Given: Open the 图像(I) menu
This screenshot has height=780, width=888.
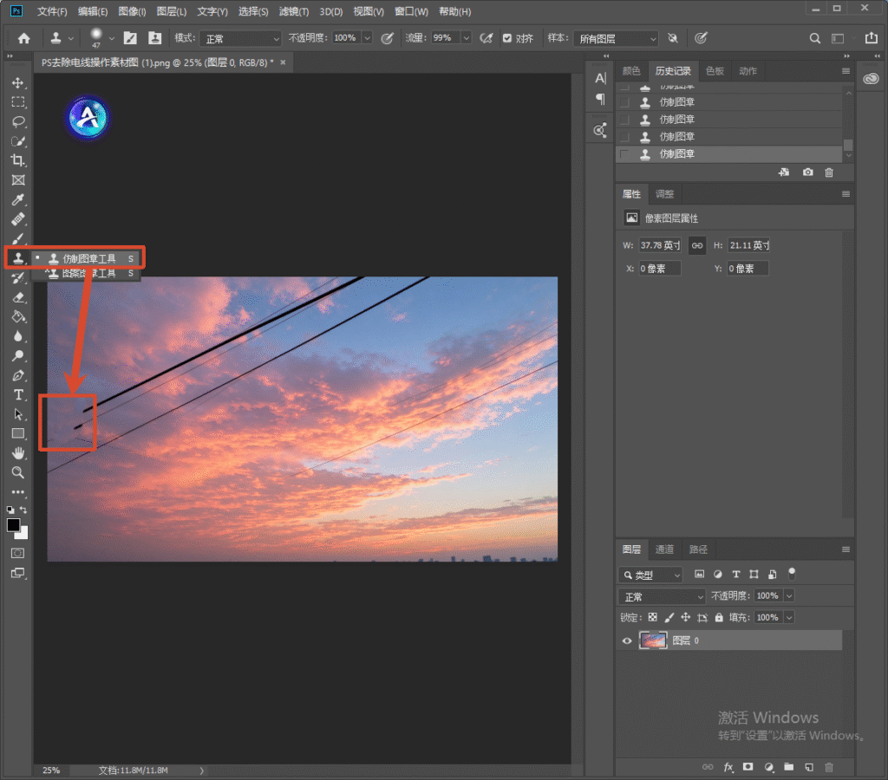Looking at the screenshot, I should pyautogui.click(x=132, y=11).
